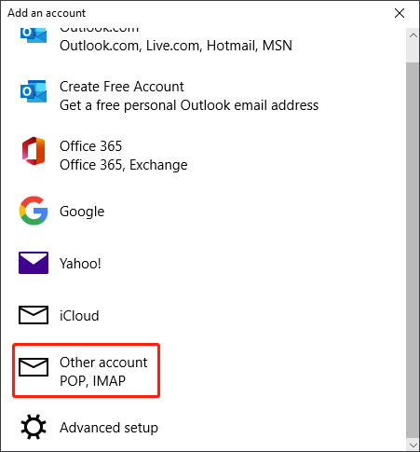Choose Outlook.com, Live.com, Hotmail, MSN option
420x452 pixels.
pos(176,46)
